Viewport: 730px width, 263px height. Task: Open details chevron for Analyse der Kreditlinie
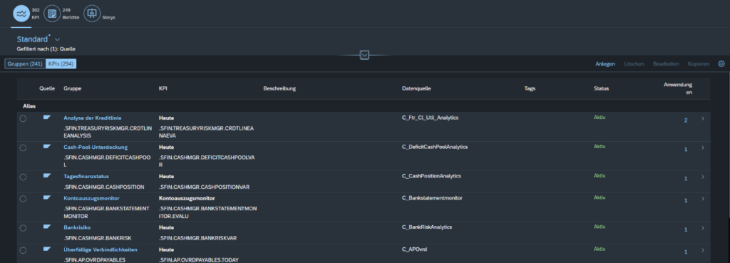[x=702, y=119]
